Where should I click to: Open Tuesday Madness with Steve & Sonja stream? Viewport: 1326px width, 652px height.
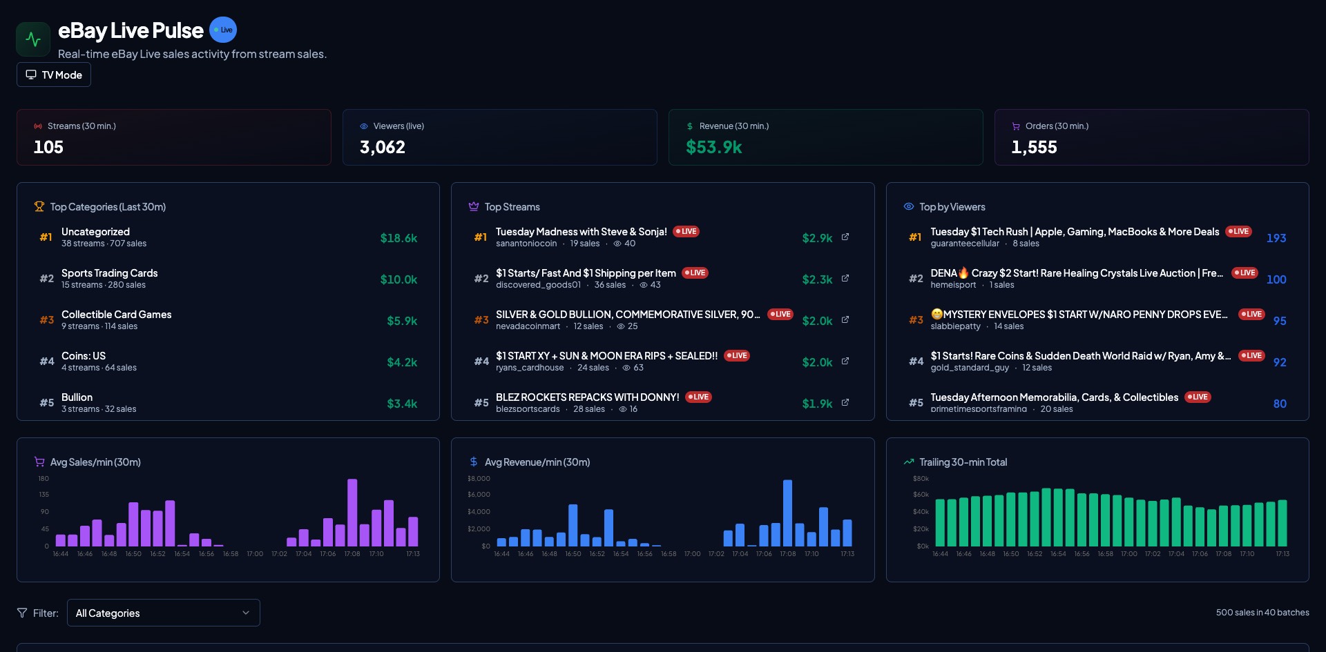pyautogui.click(x=581, y=232)
